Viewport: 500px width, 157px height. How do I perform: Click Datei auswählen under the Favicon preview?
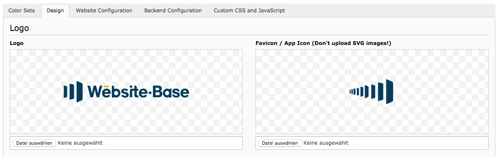(280, 143)
